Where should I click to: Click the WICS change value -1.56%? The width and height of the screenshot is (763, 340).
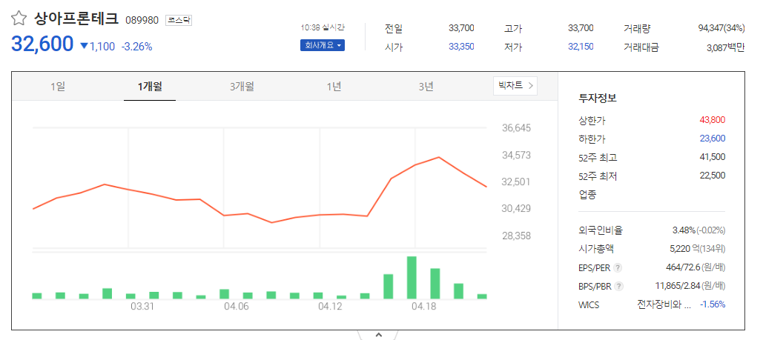click(713, 305)
